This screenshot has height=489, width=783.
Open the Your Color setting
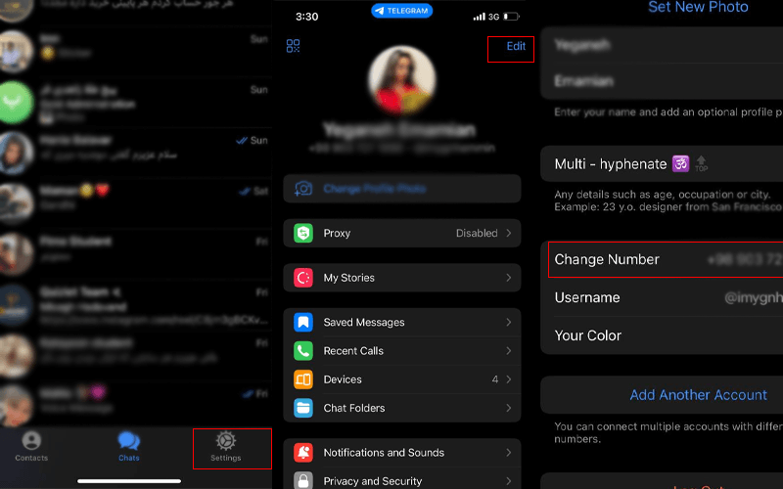tap(662, 335)
